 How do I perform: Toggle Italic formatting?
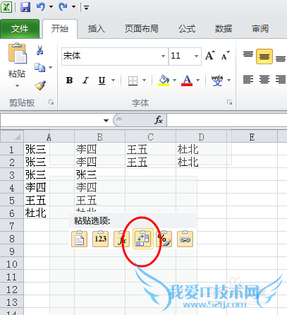pyautogui.click(x=86, y=81)
